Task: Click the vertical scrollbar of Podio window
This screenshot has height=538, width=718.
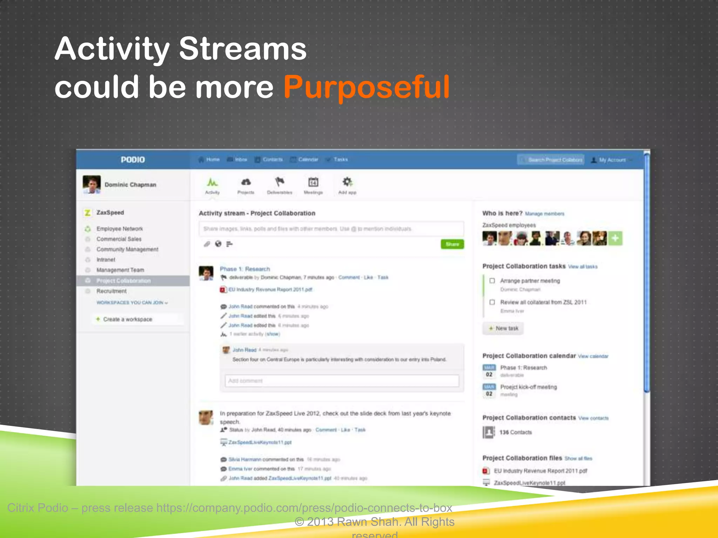Action: (x=647, y=273)
